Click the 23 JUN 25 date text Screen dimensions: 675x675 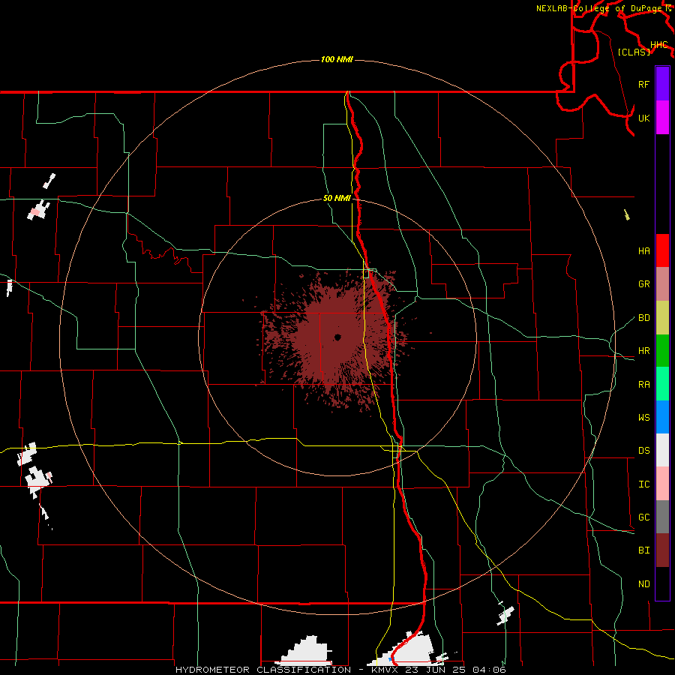point(439,670)
